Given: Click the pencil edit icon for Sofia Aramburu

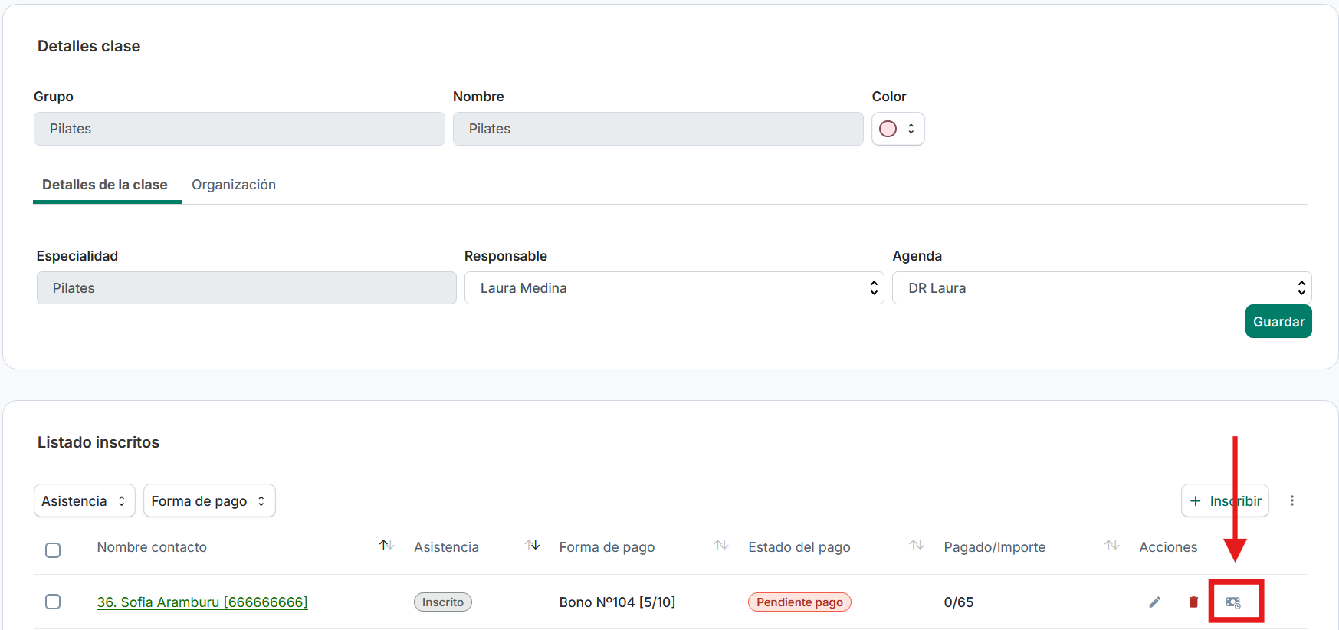Looking at the screenshot, I should pos(1154,602).
